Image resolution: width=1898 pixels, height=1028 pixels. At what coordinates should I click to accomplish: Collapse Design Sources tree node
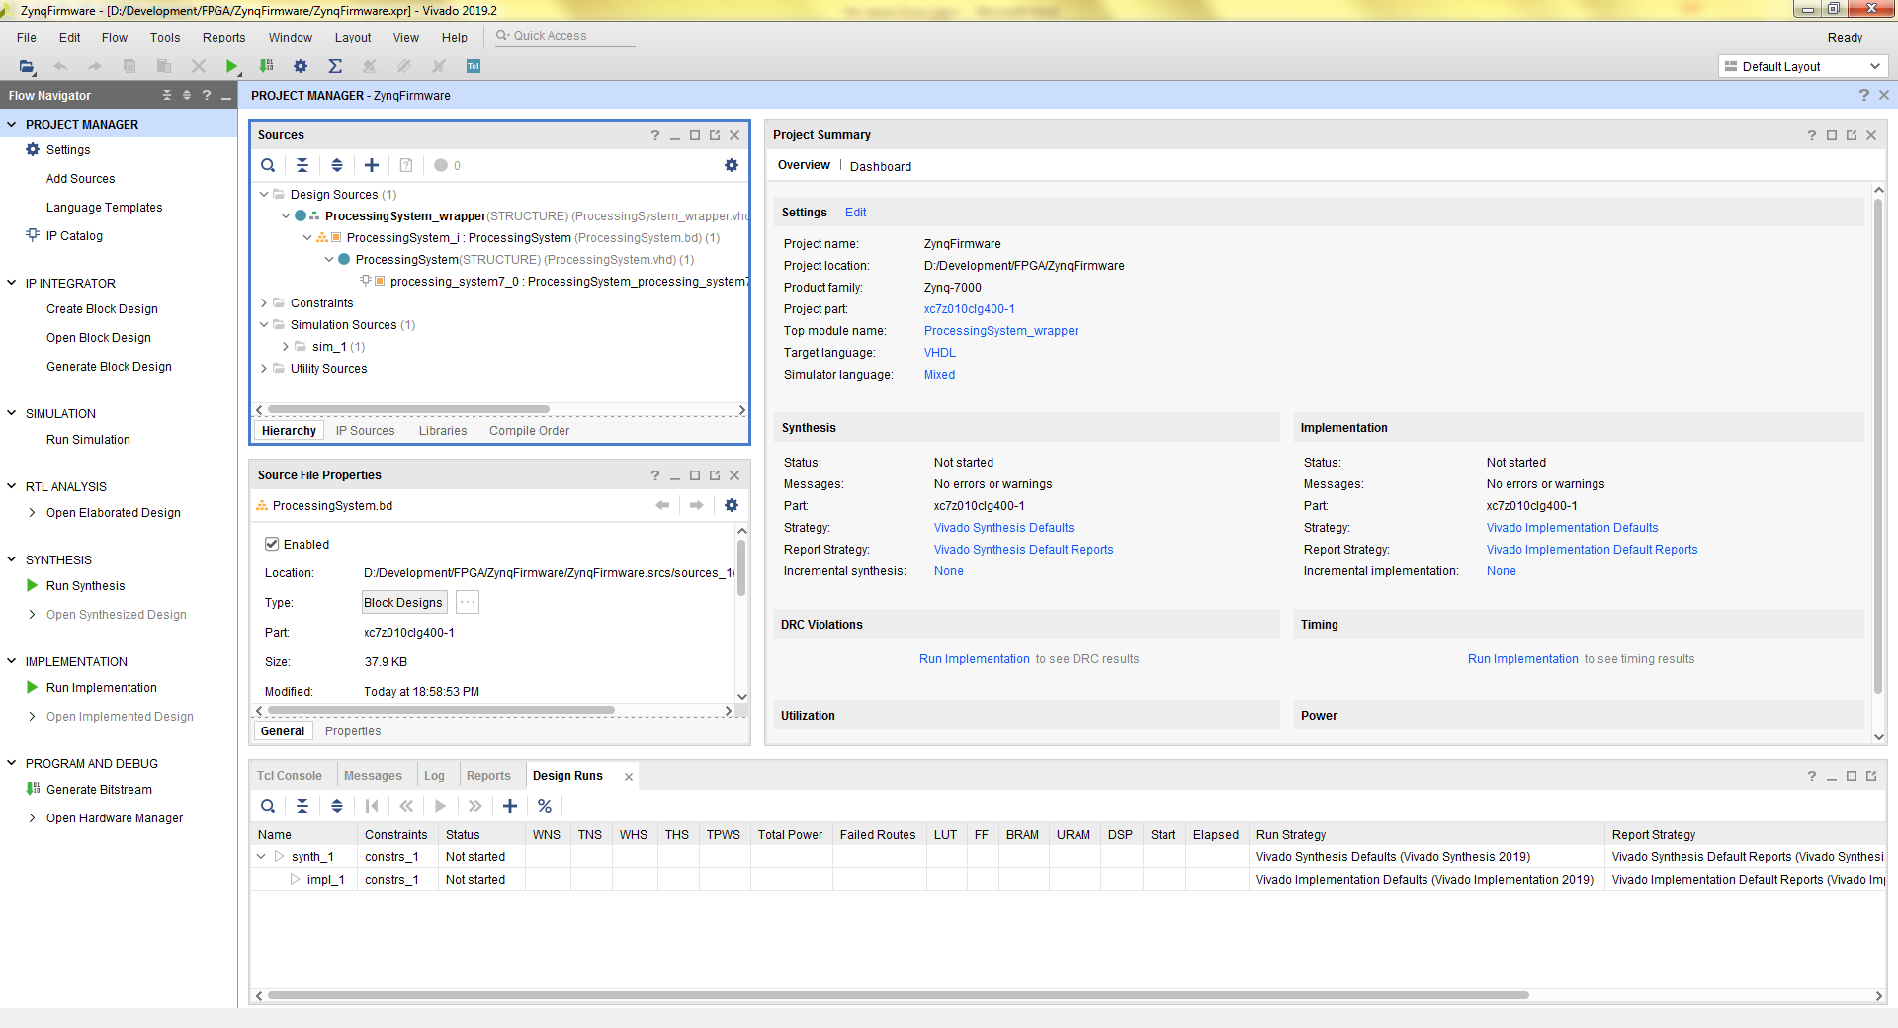tap(264, 194)
